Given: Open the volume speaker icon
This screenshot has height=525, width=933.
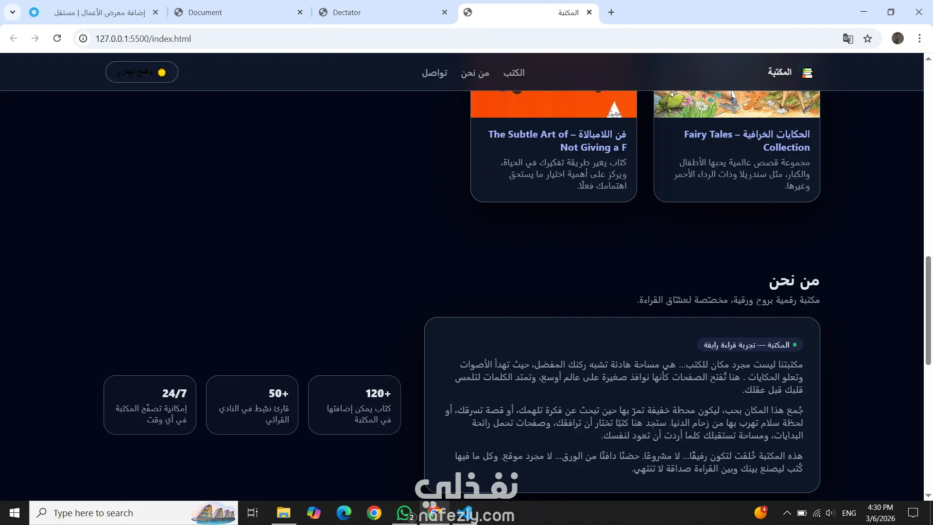Looking at the screenshot, I should click(830, 513).
